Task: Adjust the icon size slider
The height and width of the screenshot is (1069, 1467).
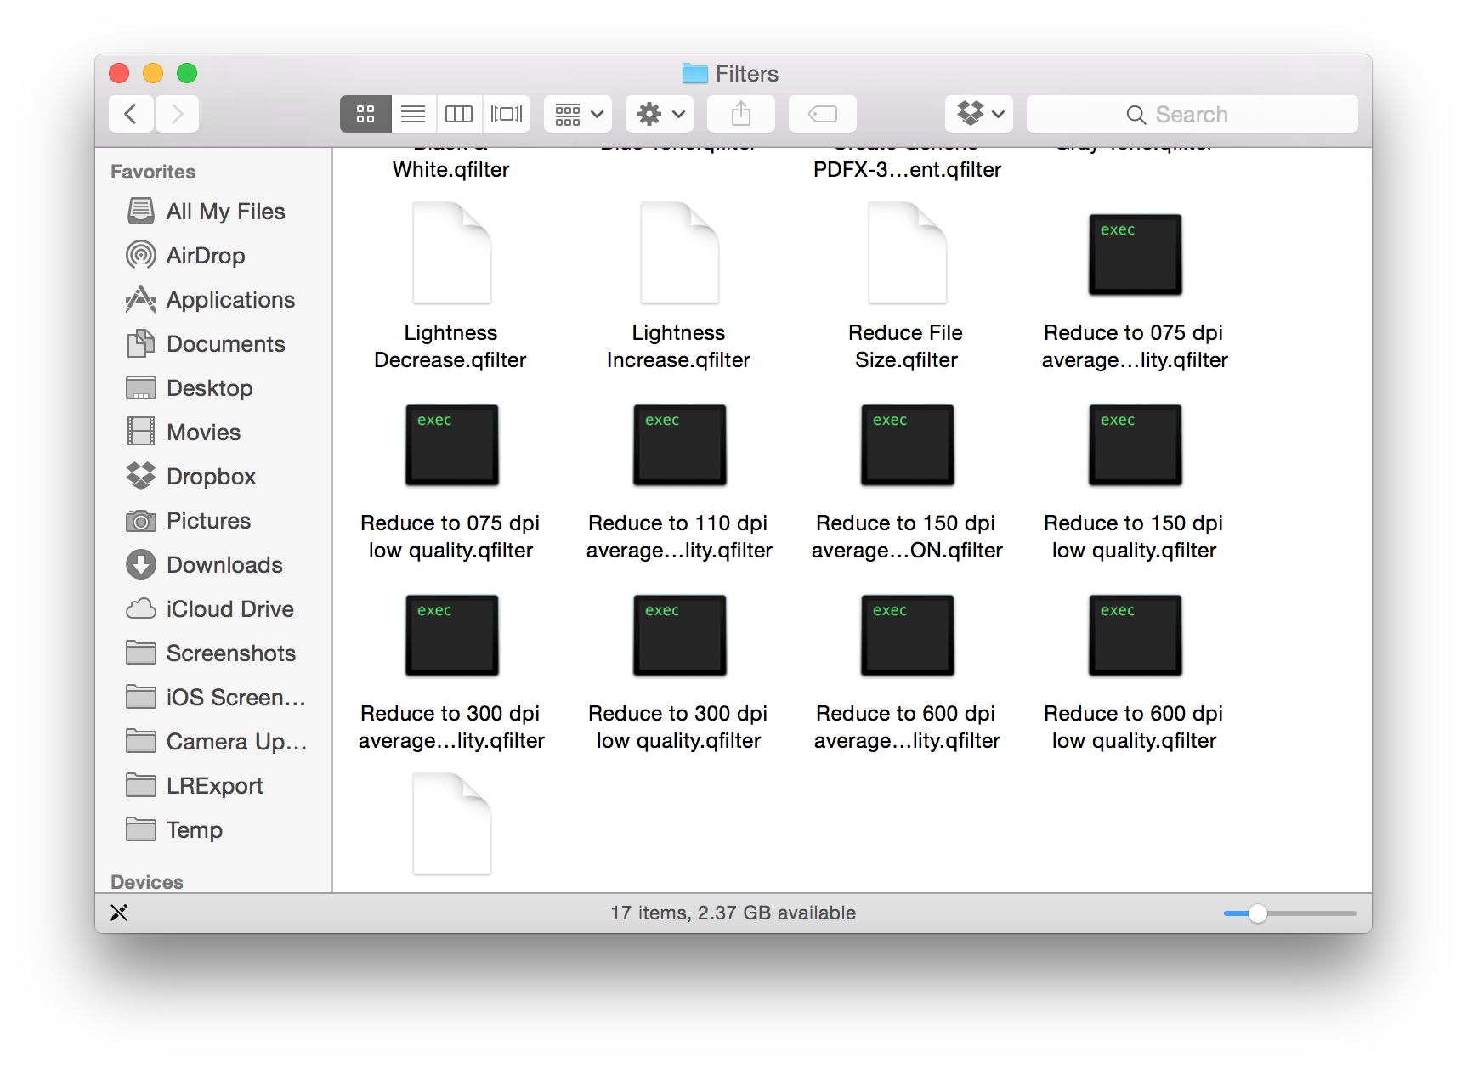Action: click(x=1258, y=913)
